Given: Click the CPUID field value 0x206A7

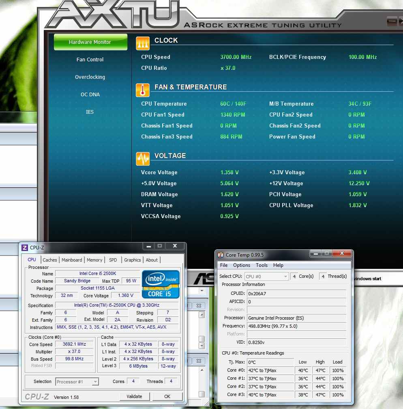Looking at the screenshot, I should tap(296, 293).
